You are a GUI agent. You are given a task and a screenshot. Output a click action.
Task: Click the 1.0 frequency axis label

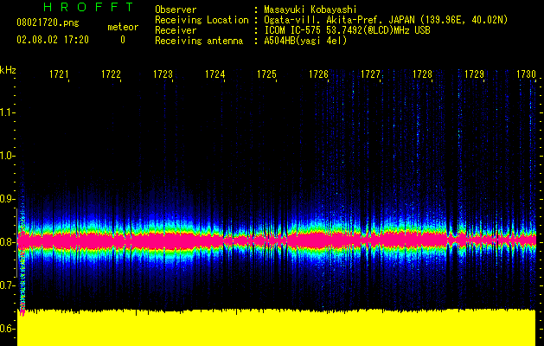(8, 156)
